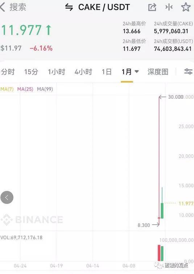194x274 pixels.
Task: Open chart settings sliders icon
Action: pos(188,71)
